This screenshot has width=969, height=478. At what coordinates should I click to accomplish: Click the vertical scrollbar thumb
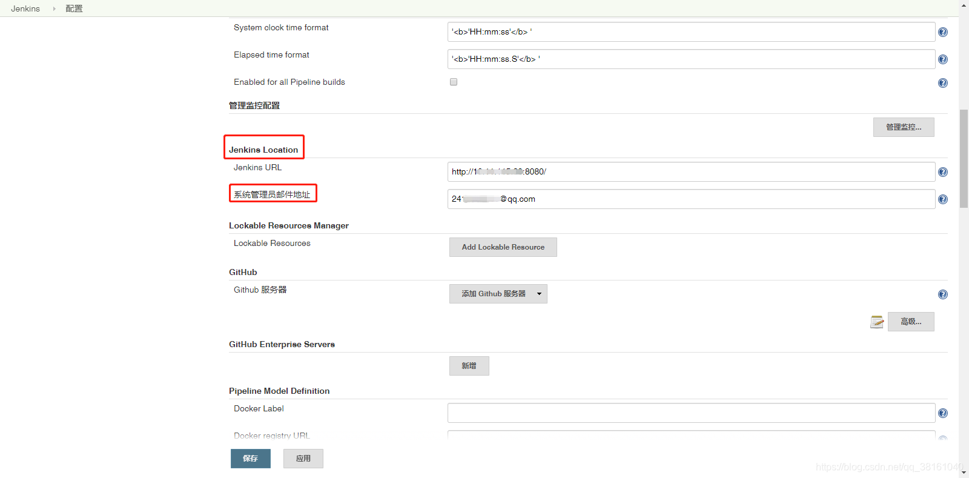[x=964, y=159]
